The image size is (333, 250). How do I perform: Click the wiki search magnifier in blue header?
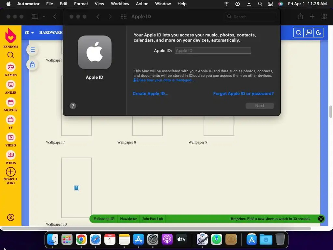tap(299, 33)
